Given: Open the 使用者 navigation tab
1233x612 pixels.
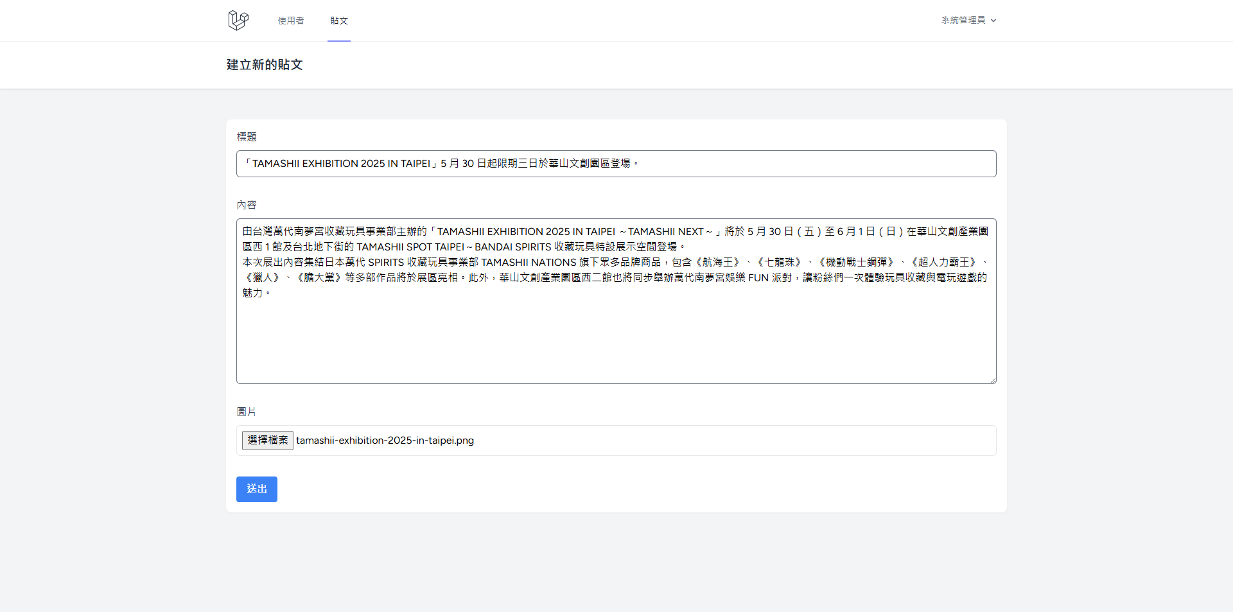Looking at the screenshot, I should [x=291, y=21].
